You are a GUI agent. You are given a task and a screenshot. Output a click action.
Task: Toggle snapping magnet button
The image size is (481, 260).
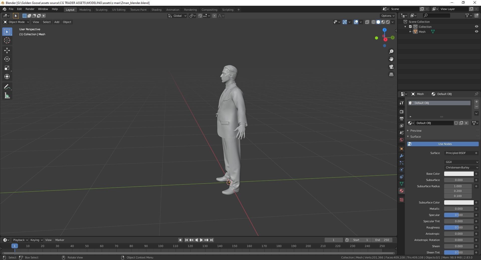[200, 16]
